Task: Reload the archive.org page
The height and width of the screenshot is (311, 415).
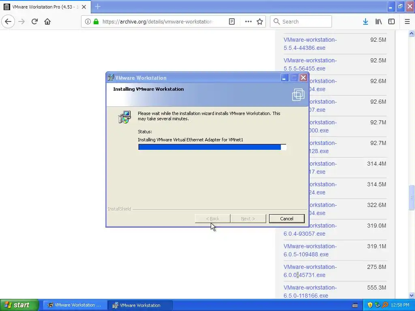Action: [34, 21]
